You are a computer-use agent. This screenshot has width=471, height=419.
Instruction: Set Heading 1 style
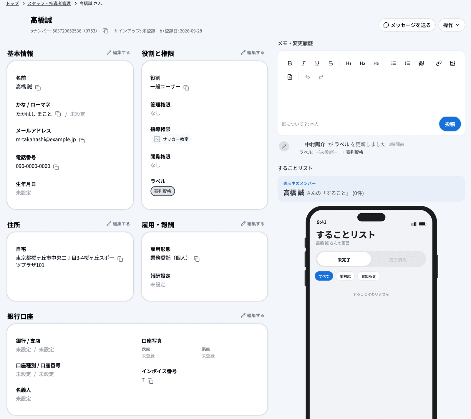click(x=349, y=63)
